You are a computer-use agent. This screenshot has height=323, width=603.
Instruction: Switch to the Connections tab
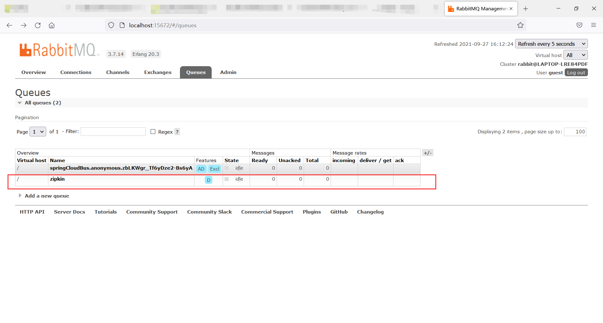coord(76,72)
